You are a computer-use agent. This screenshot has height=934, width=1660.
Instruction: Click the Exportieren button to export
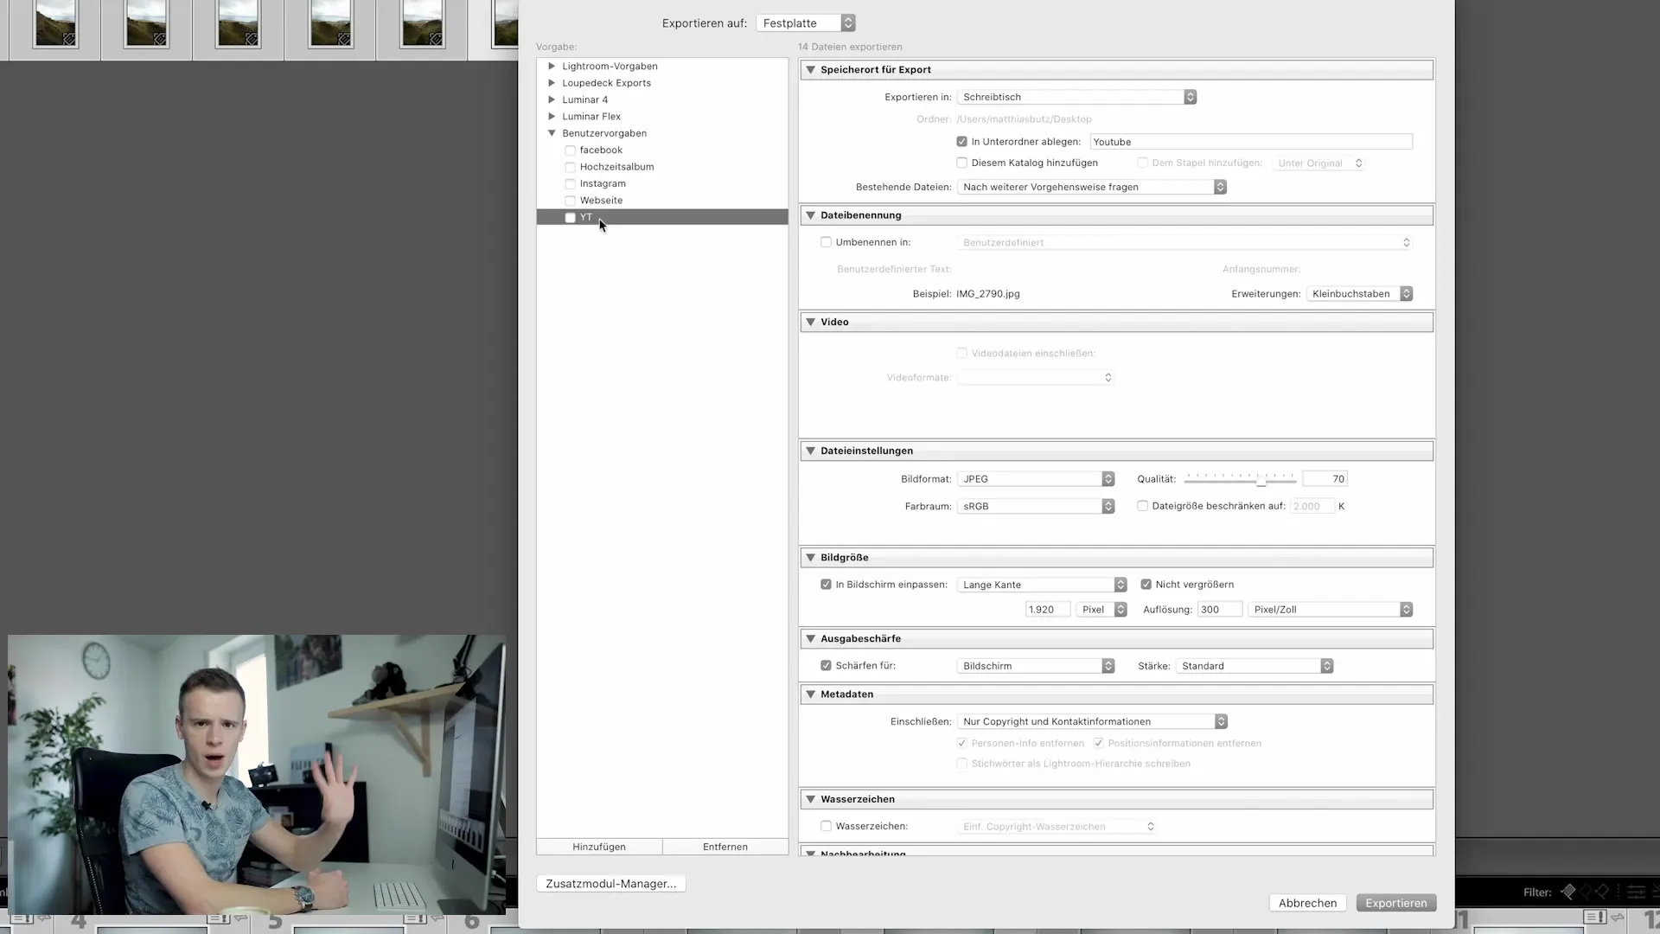1395,902
